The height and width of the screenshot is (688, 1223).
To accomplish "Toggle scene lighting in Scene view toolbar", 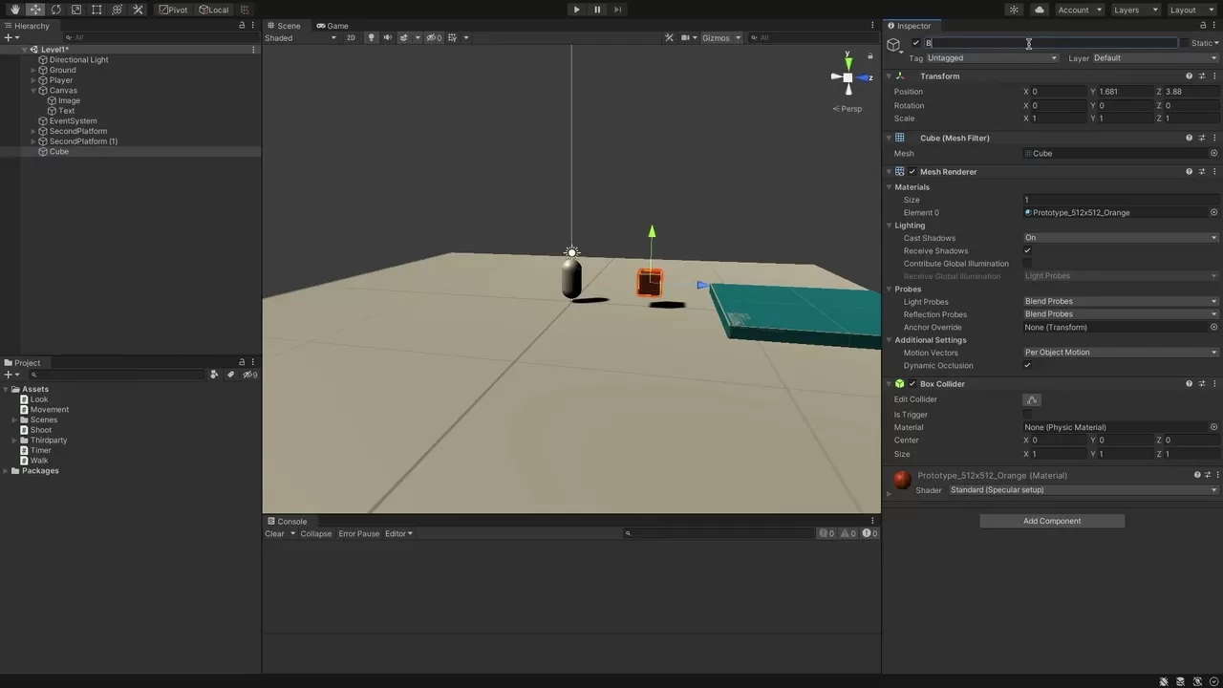I will 373,37.
